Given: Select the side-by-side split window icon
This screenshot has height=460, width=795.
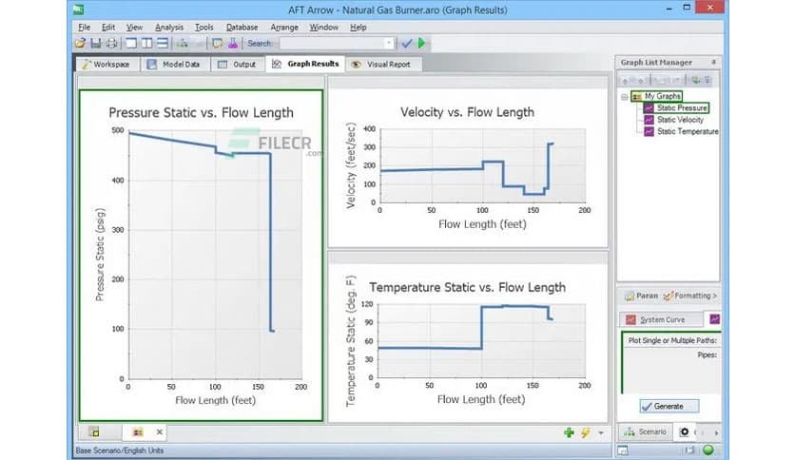Looking at the screenshot, I should click(146, 44).
